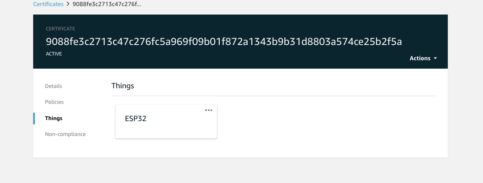Click the ACTIVE status label
This screenshot has width=483, height=183.
[x=54, y=54]
